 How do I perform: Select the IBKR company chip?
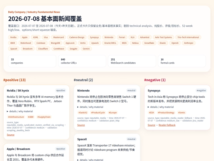(x=13, y=43)
